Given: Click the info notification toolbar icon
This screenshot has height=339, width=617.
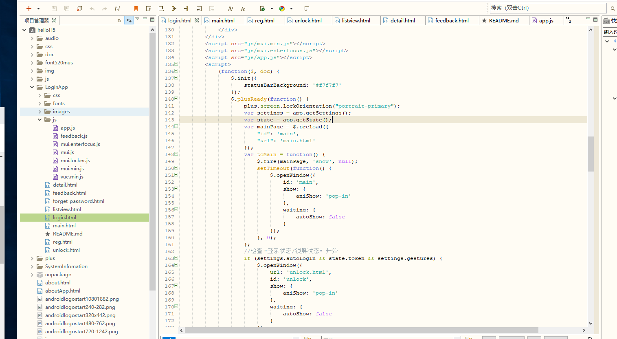Looking at the screenshot, I should coord(307,9).
